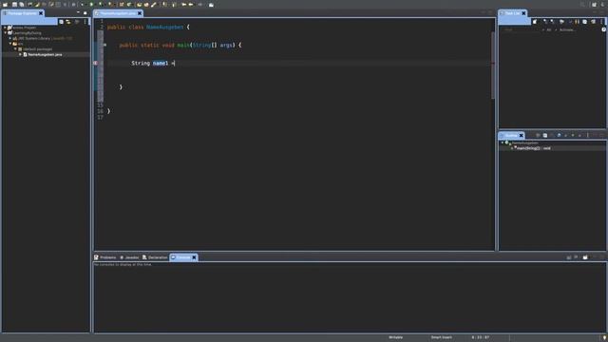
Task: Open the External Tools run icon
Action: 110,5
